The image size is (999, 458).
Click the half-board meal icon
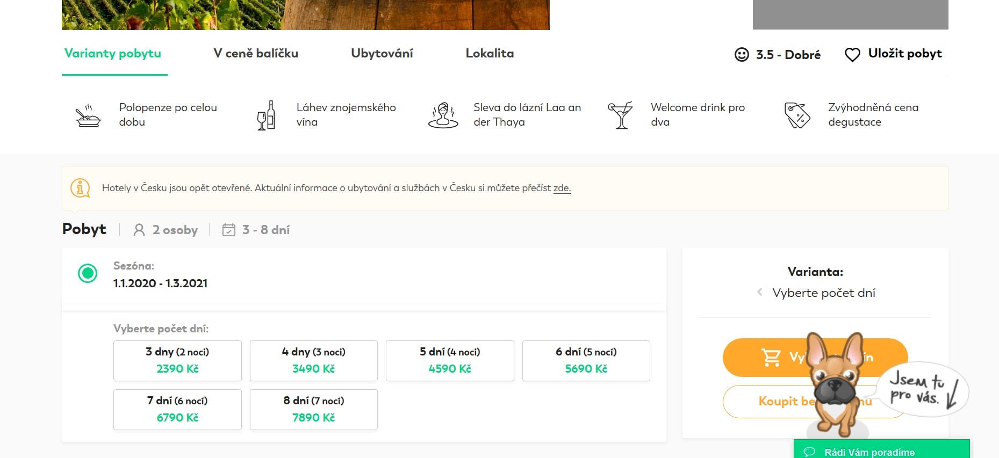click(88, 115)
